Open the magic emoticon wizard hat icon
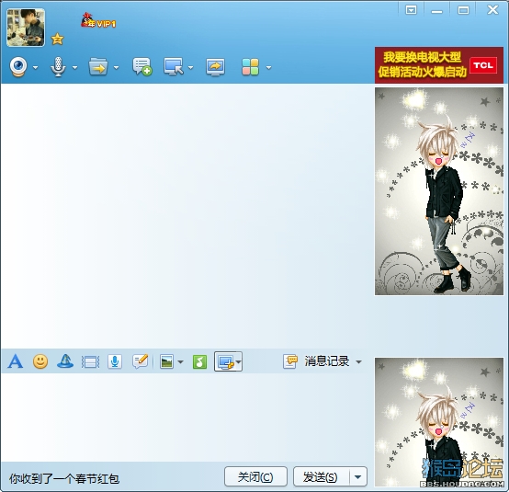Screen dimensions: 509x492 65,361
